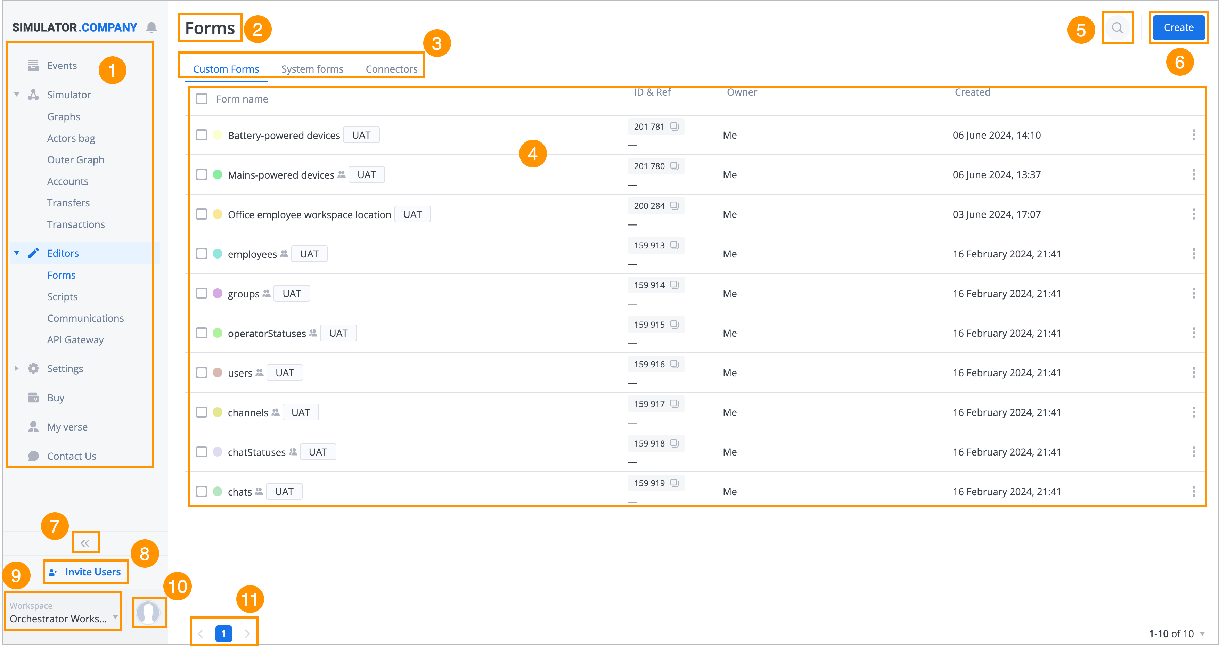The height and width of the screenshot is (647, 1219).
Task: Switch to the Connectors tab
Action: coord(391,69)
